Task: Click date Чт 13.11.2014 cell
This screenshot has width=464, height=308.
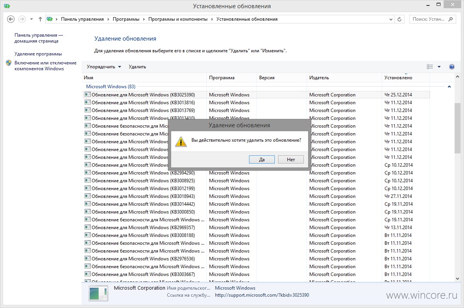Action: (398, 228)
